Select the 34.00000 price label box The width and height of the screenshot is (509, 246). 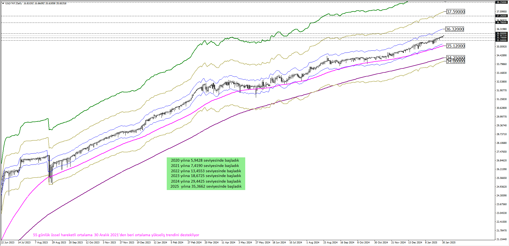pos(455,62)
